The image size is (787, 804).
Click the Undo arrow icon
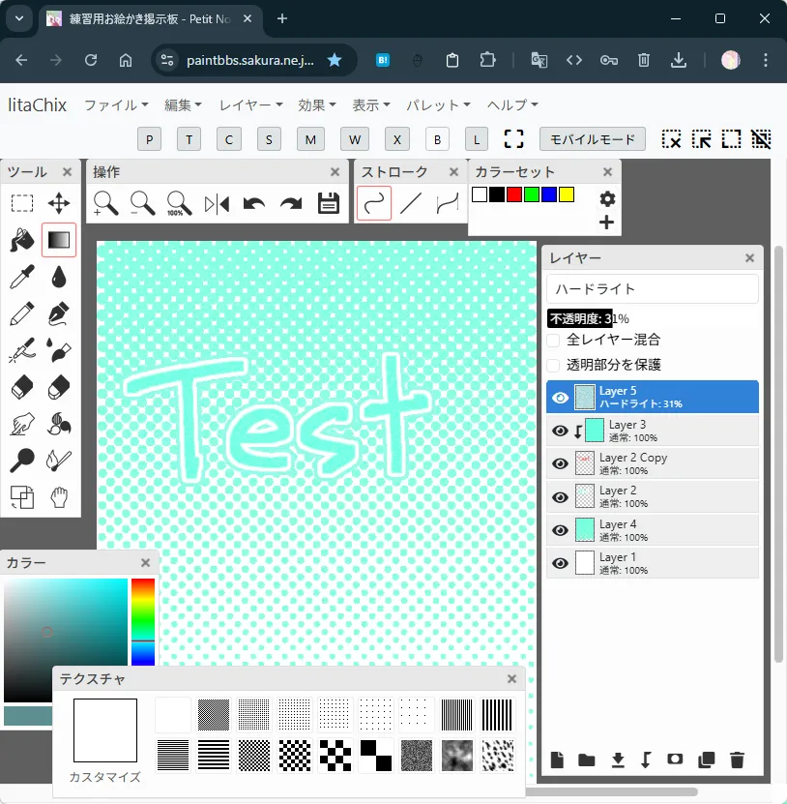tap(254, 203)
